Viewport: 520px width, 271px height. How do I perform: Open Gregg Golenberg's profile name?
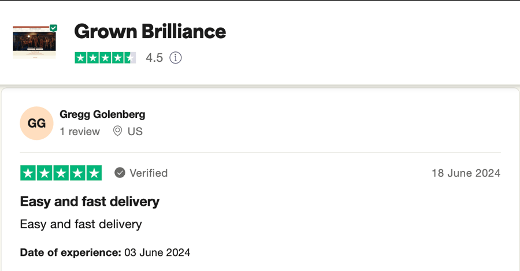[x=102, y=114]
